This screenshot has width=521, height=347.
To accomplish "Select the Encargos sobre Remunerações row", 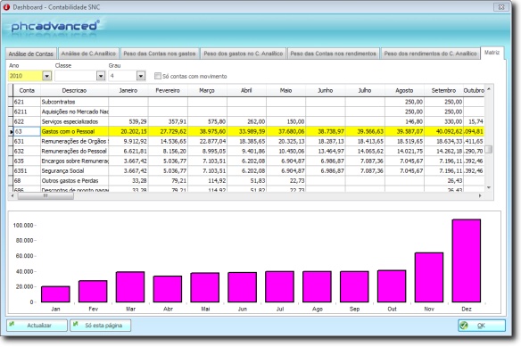I will coord(246,161).
